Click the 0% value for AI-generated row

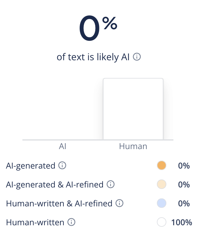click(184, 166)
